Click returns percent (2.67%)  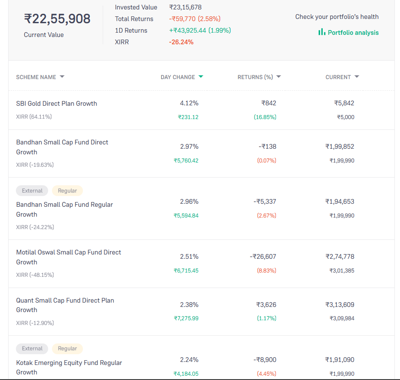266,216
